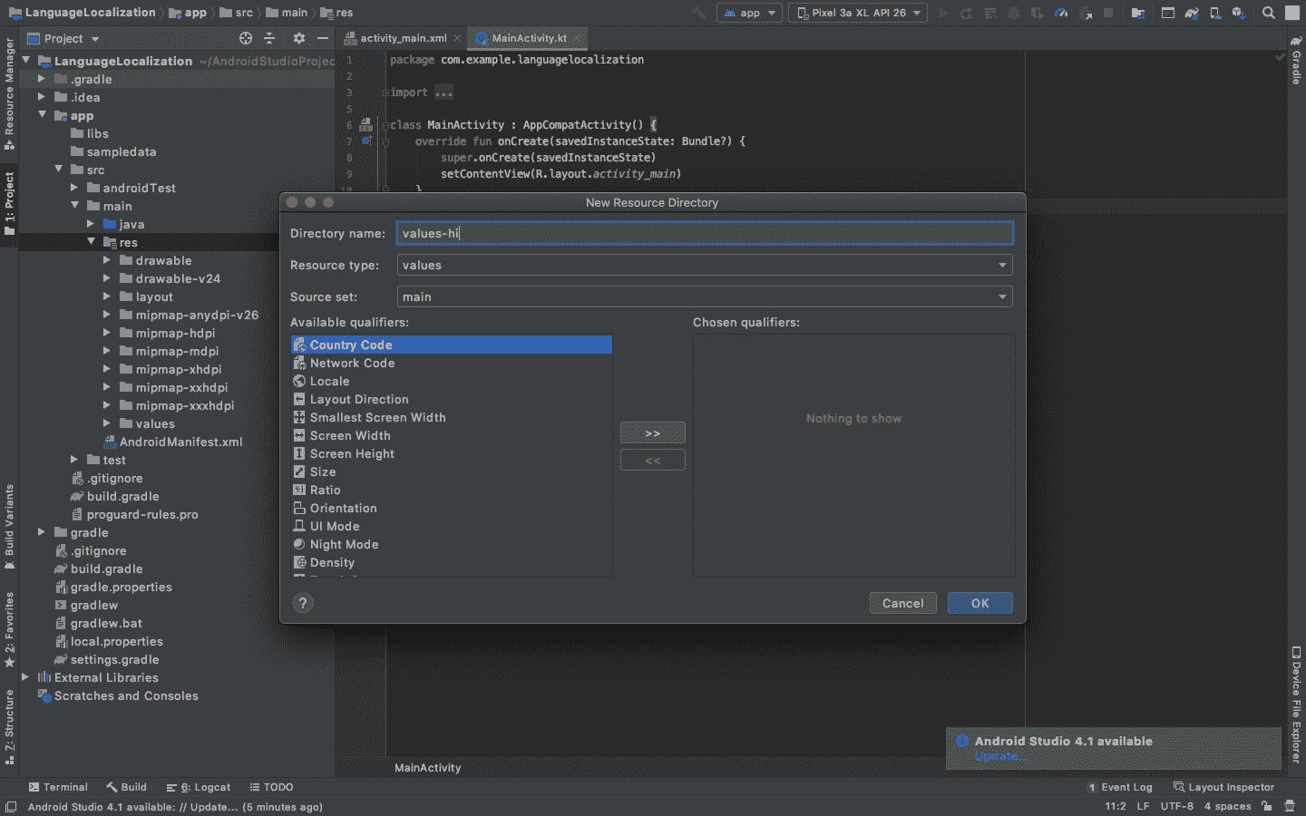This screenshot has height=816, width=1306.
Task: Expand the drawable folder in tree
Action: 107,260
